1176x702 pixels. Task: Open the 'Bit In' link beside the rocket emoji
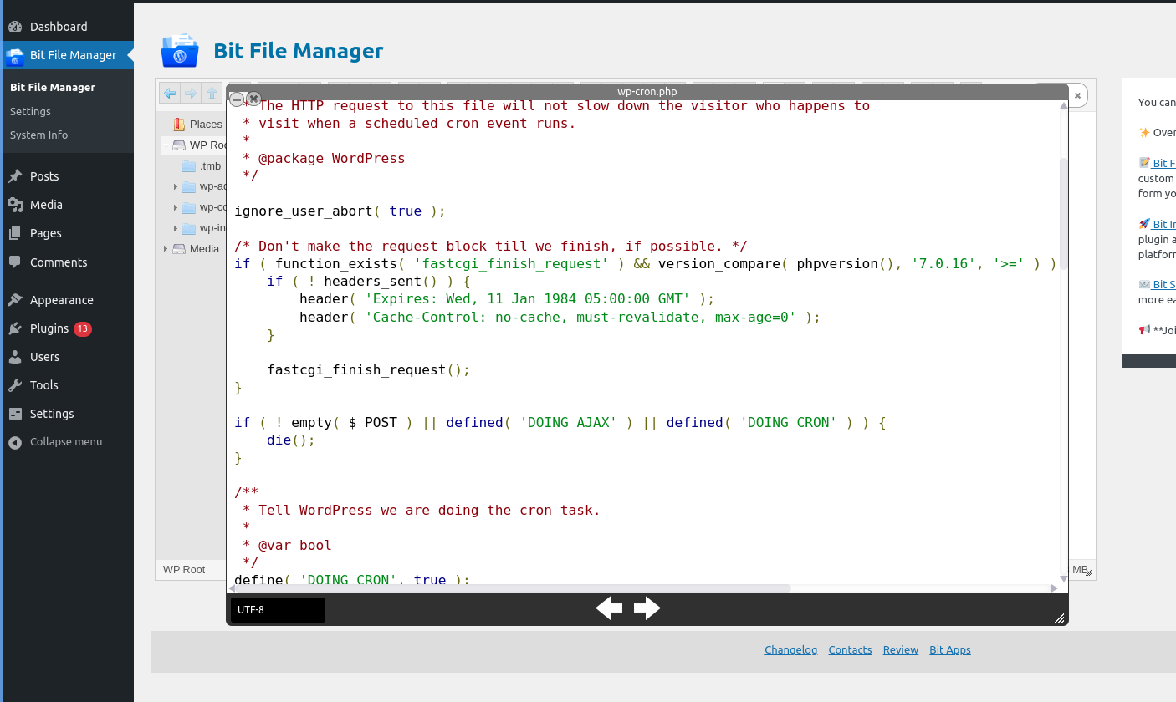click(1164, 224)
